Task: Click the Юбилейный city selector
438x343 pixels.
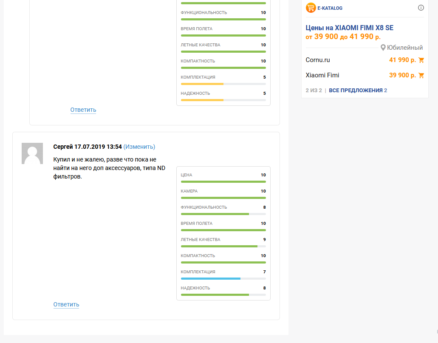Action: point(404,48)
